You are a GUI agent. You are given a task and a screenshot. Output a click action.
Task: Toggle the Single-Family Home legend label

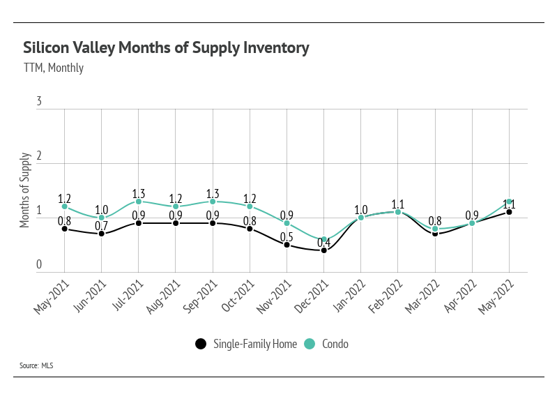[255, 344]
